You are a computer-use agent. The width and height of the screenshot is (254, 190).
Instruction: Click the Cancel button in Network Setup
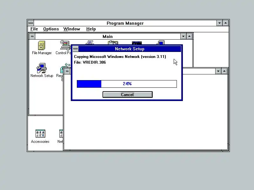coord(128,94)
